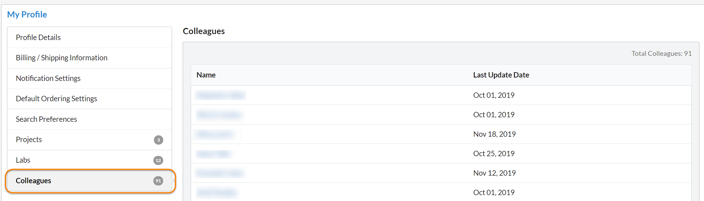704x201 pixels.
Task: Open colleague name updated Nov 18, 2019
Action: (x=215, y=134)
